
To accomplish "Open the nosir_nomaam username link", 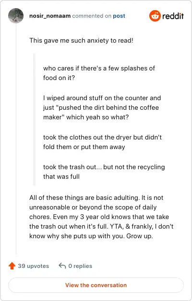I will coord(50,16).
